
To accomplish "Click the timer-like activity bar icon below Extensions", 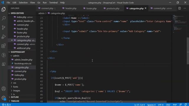I will 4,55.
